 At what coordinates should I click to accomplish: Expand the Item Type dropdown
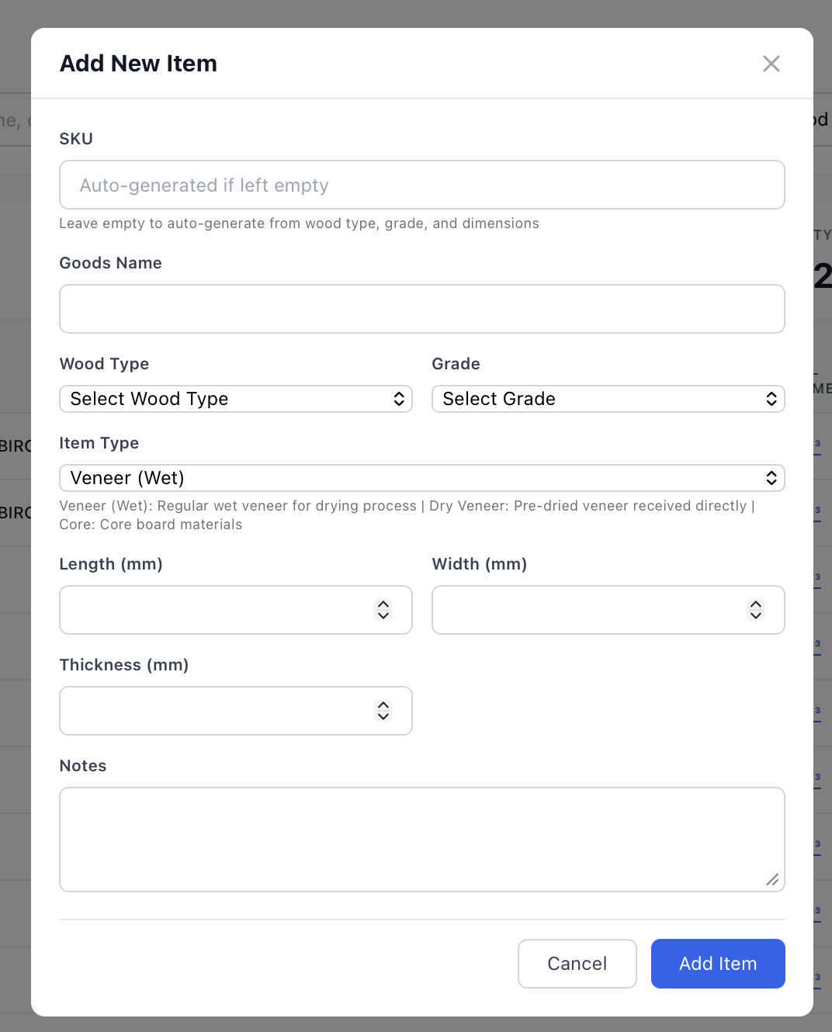click(x=421, y=478)
